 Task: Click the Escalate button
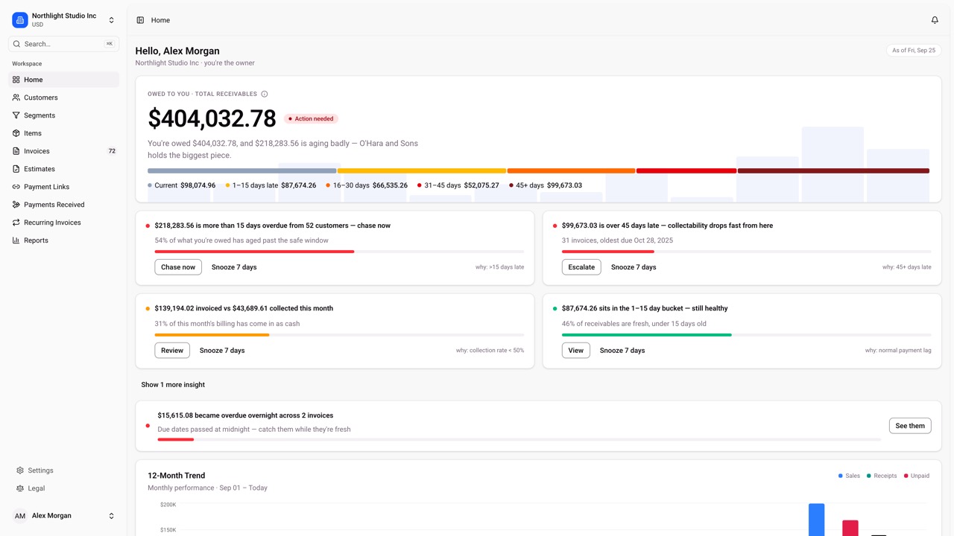[x=581, y=267]
